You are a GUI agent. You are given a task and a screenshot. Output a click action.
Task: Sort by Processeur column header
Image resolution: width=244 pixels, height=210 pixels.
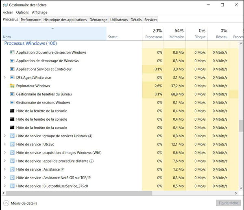point(153,33)
